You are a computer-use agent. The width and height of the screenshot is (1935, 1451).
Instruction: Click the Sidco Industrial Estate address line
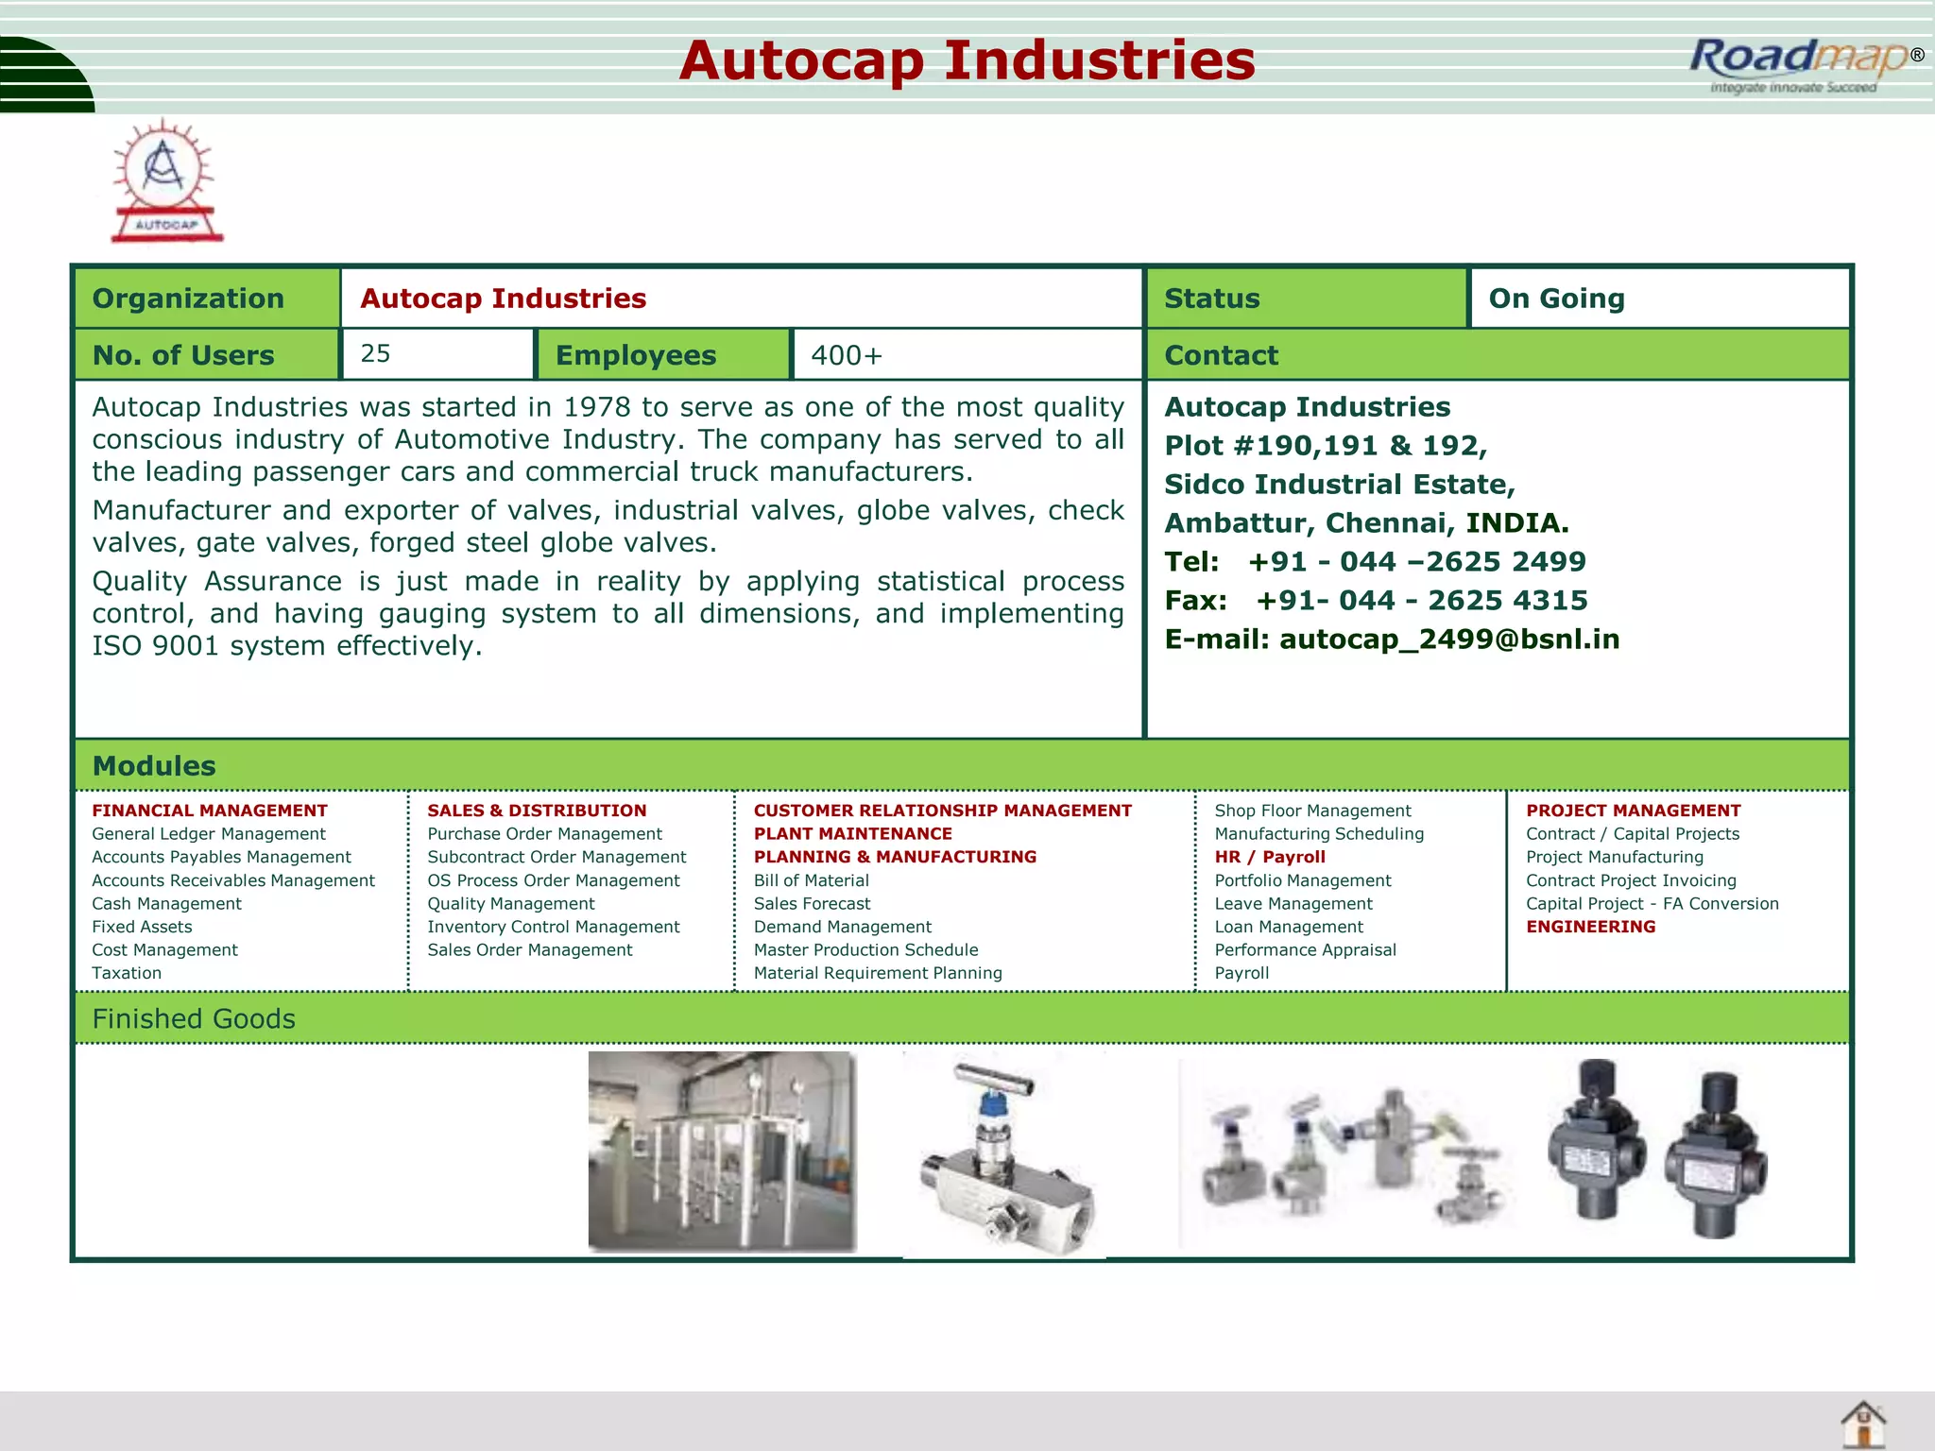(x=1340, y=485)
